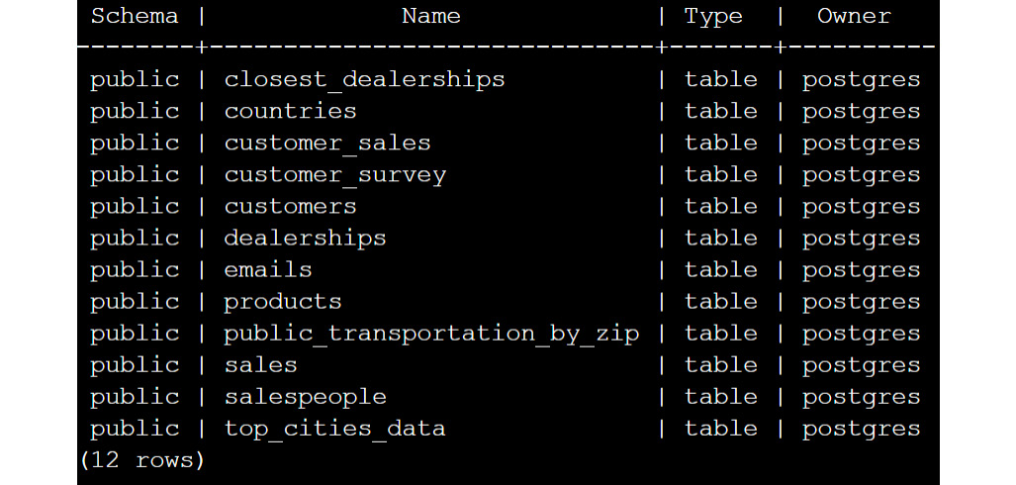The height and width of the screenshot is (485, 1016).
Task: Click the closest_dealerships table name
Action: click(364, 80)
